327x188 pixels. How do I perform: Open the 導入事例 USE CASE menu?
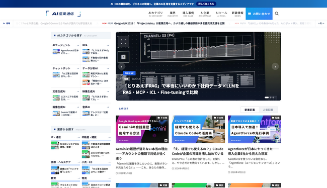click(x=188, y=14)
